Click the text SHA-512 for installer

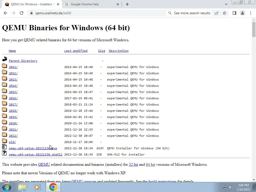coord(126,154)
